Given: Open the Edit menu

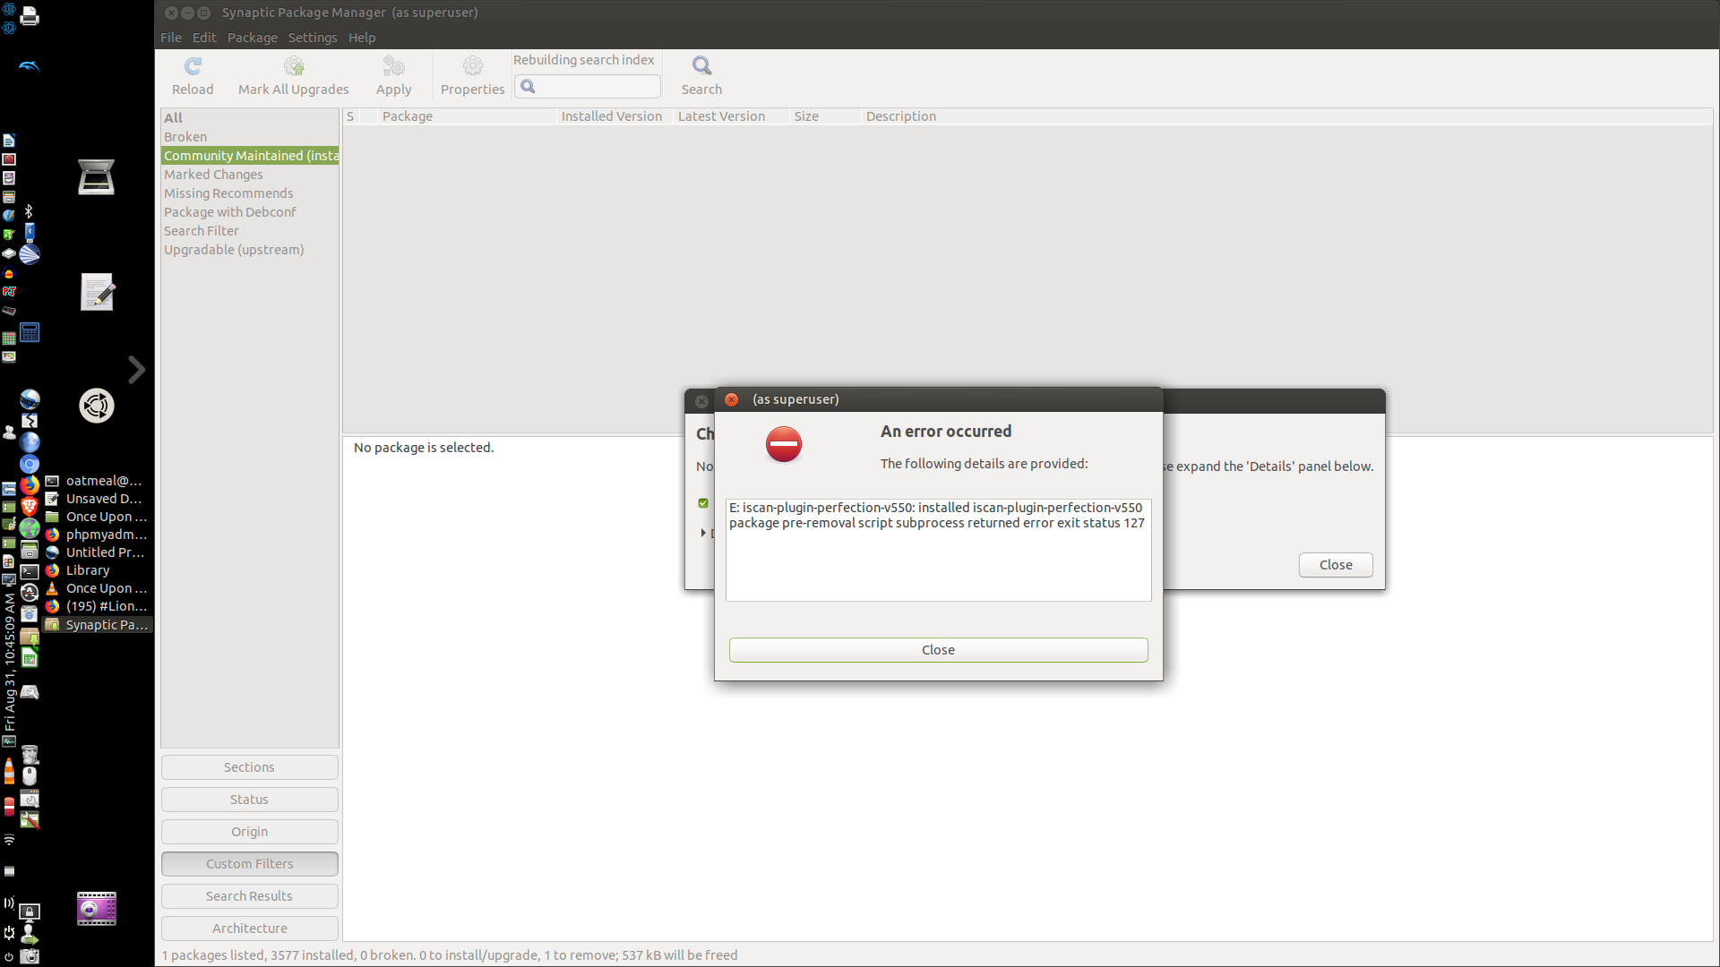Looking at the screenshot, I should [x=204, y=38].
